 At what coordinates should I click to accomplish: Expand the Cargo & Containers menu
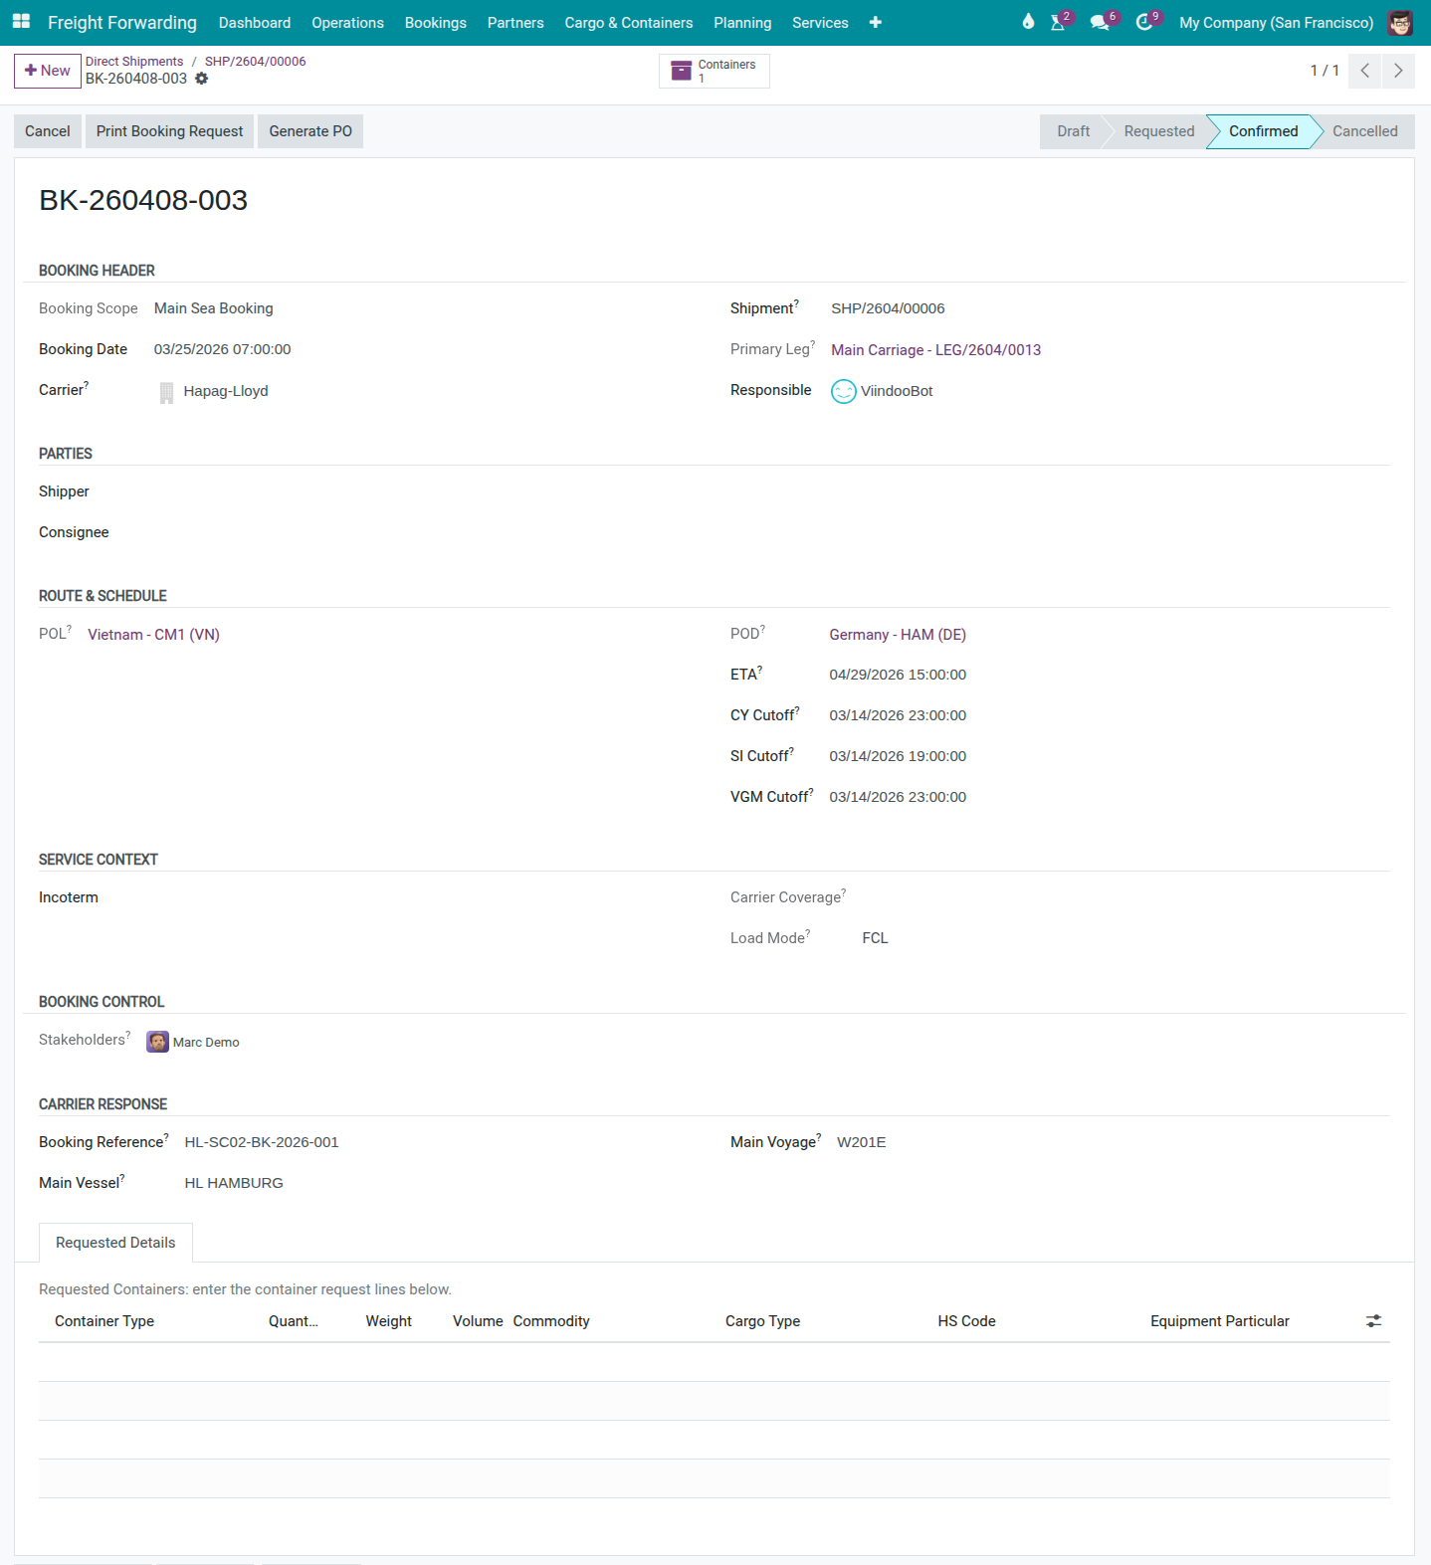coord(628,22)
